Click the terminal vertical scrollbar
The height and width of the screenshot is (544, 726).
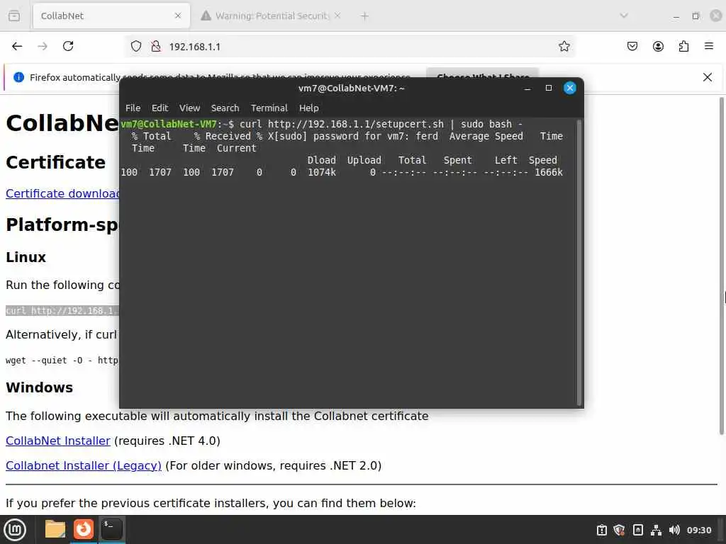[x=579, y=263]
